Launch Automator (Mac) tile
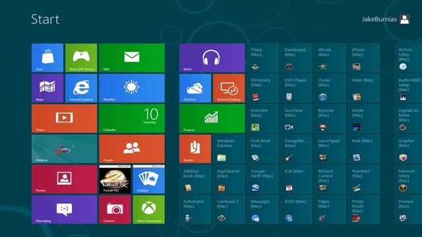This screenshot has height=237, width=422. (195, 209)
